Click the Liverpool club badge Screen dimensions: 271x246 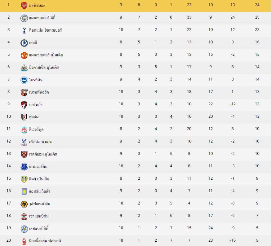(24, 130)
